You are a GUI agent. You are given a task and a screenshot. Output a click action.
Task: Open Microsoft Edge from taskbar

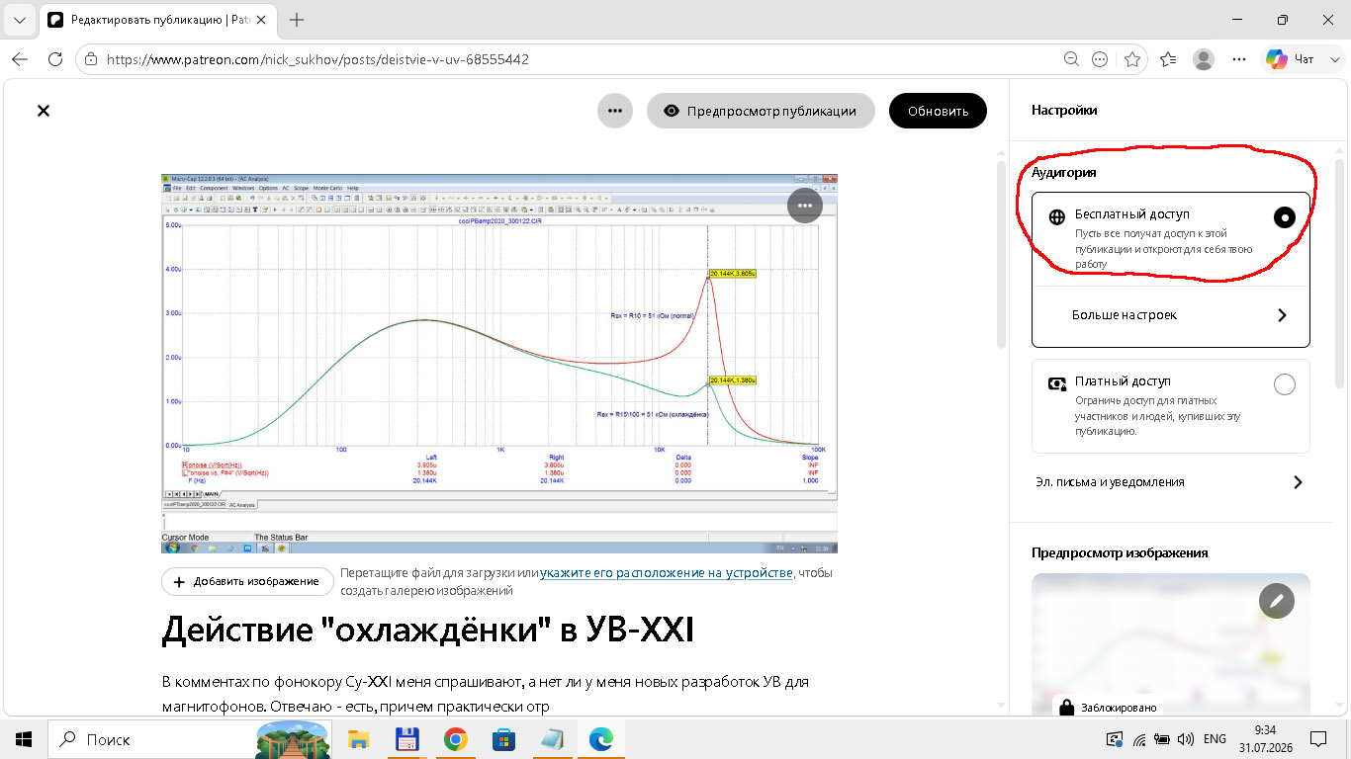[x=600, y=738]
